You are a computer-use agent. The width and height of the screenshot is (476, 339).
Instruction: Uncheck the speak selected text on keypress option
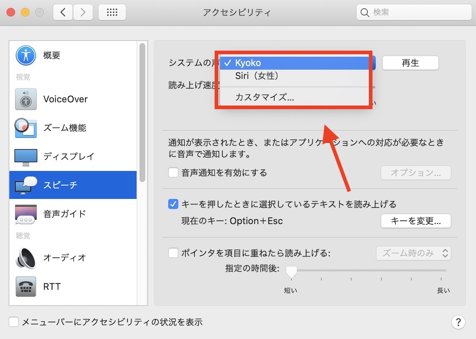coord(173,204)
